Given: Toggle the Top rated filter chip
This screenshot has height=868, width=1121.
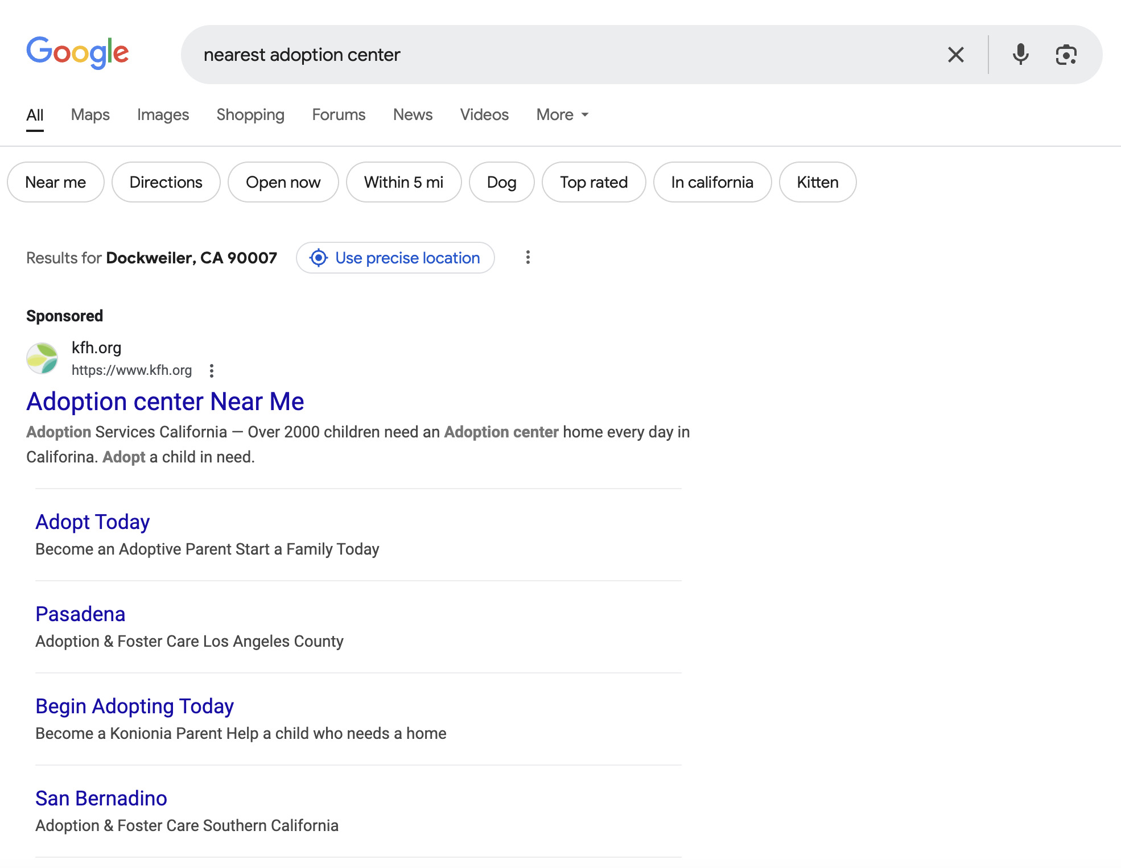Looking at the screenshot, I should pos(594,182).
